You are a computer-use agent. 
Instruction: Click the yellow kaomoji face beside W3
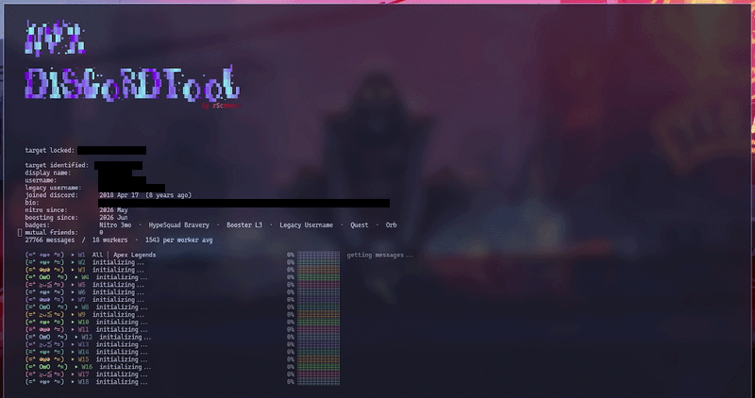44,270
